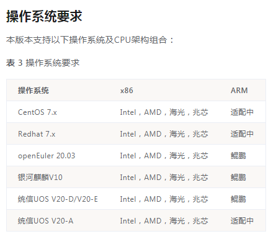Select the Redhat 7.x cell

pos(37,134)
